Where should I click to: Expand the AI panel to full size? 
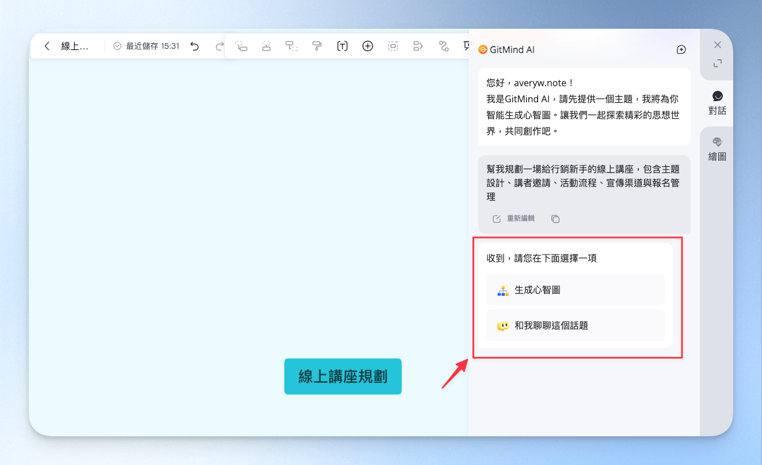pos(717,63)
